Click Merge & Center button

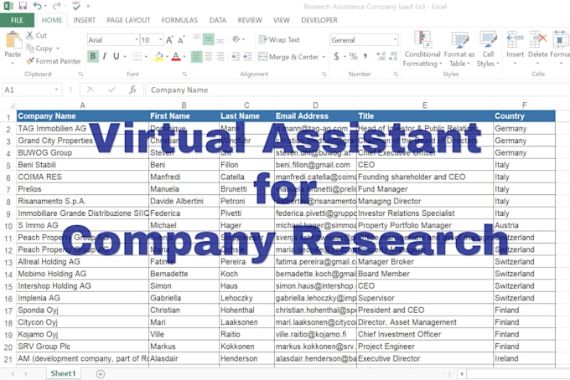tap(288, 57)
